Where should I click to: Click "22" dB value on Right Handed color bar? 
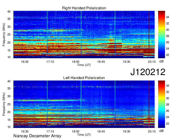tap(167, 55)
